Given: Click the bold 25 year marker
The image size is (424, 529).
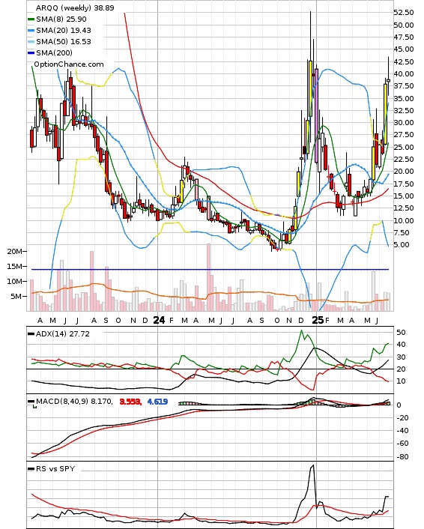Looking at the screenshot, I should coord(318,320).
